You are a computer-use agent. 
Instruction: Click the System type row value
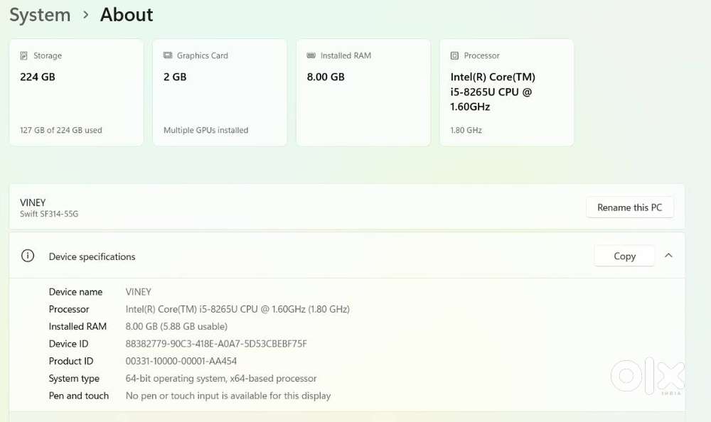[221, 379]
